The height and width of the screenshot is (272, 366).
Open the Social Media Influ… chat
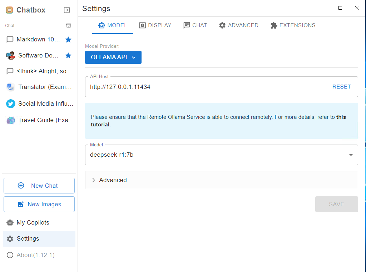point(39,104)
